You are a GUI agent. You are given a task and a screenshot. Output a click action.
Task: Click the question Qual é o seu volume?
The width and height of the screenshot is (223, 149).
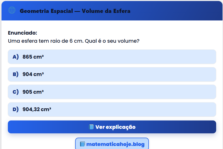coord(112,41)
